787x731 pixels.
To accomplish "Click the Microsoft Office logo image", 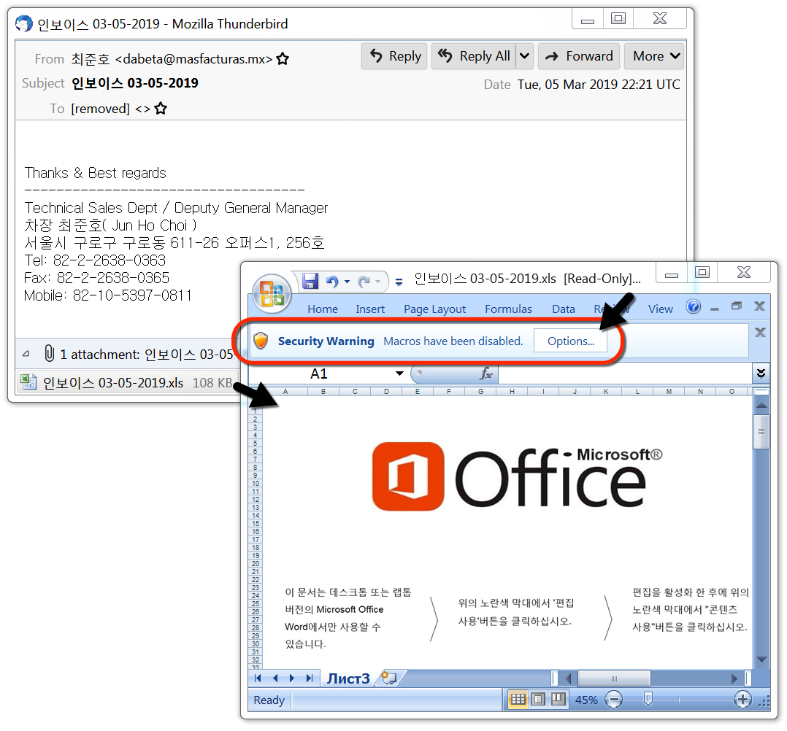I will 517,476.
